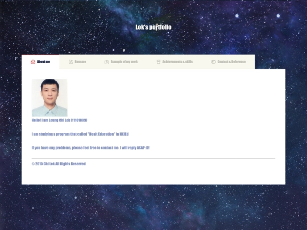This screenshot has width=307, height=230.
Task: Click the Contact & Reference tag icon
Action: click(213, 62)
